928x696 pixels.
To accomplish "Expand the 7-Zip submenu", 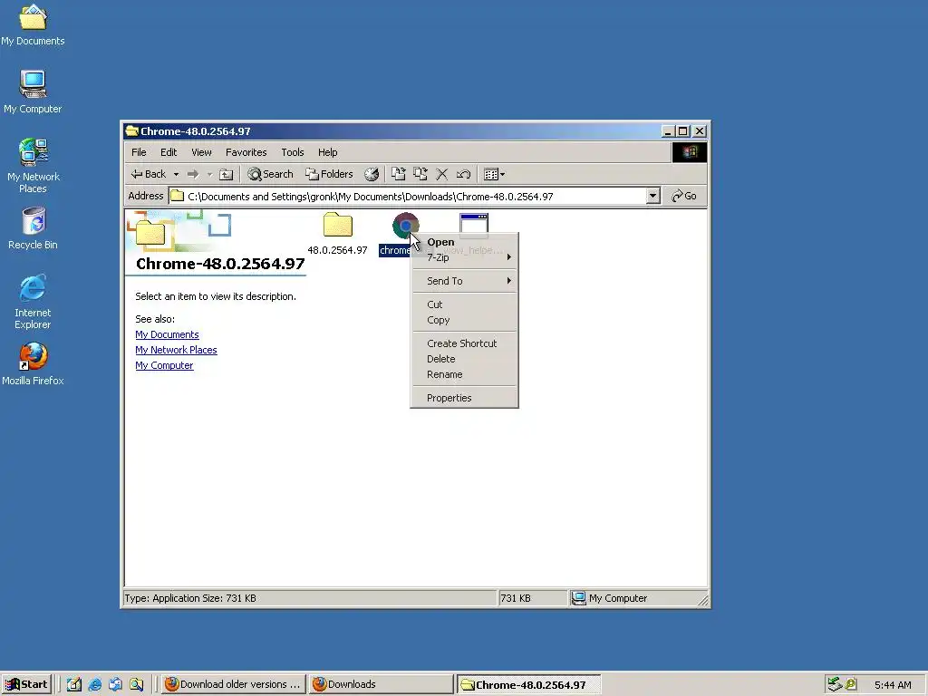I will 464,256.
